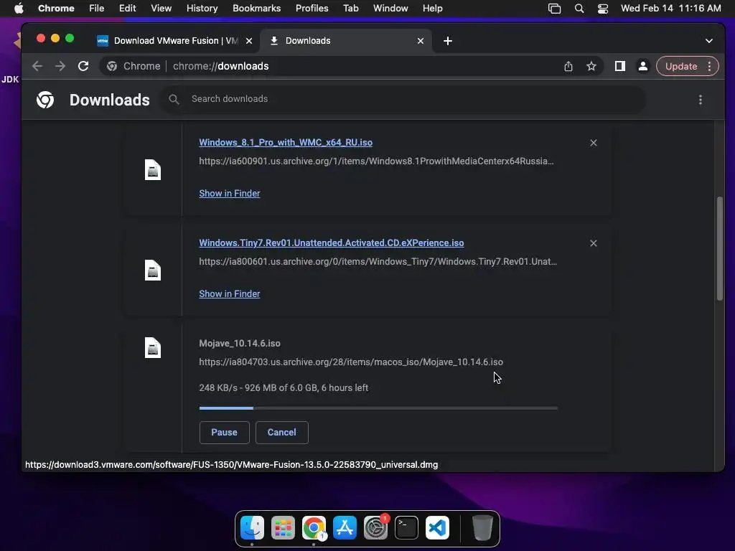Open Spotlight search in menu bar

(579, 9)
